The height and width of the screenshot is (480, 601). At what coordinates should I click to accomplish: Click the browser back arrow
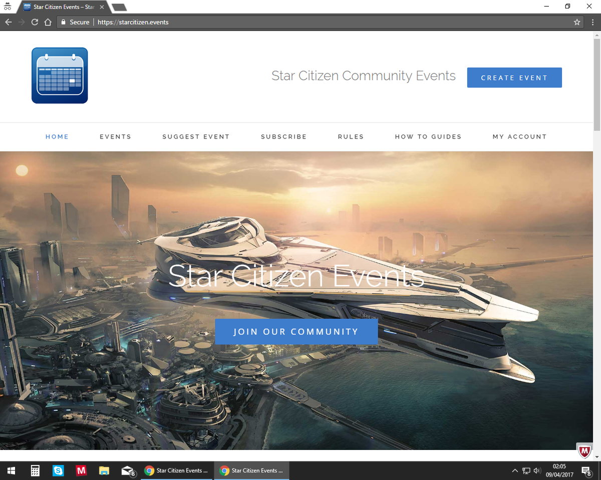click(9, 22)
